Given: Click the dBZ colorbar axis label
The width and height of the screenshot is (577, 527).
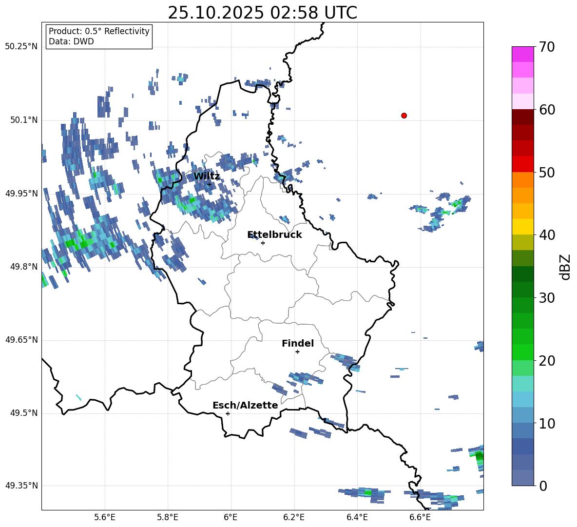Looking at the screenshot, I should point(565,267).
